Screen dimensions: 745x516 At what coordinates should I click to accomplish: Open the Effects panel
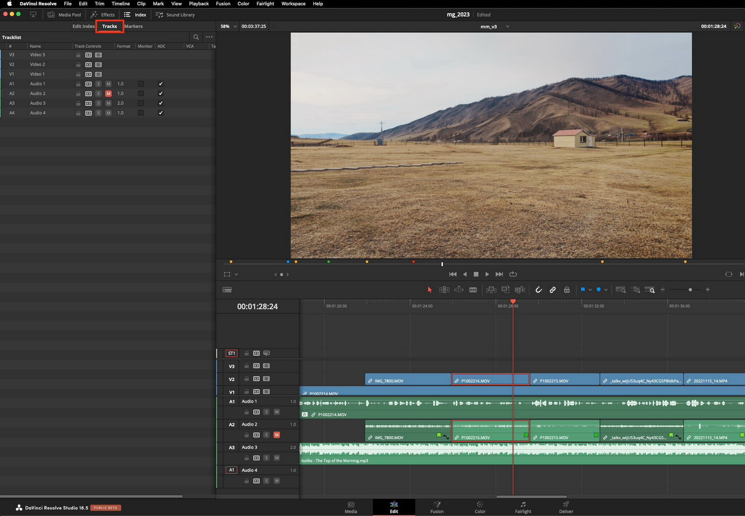103,15
